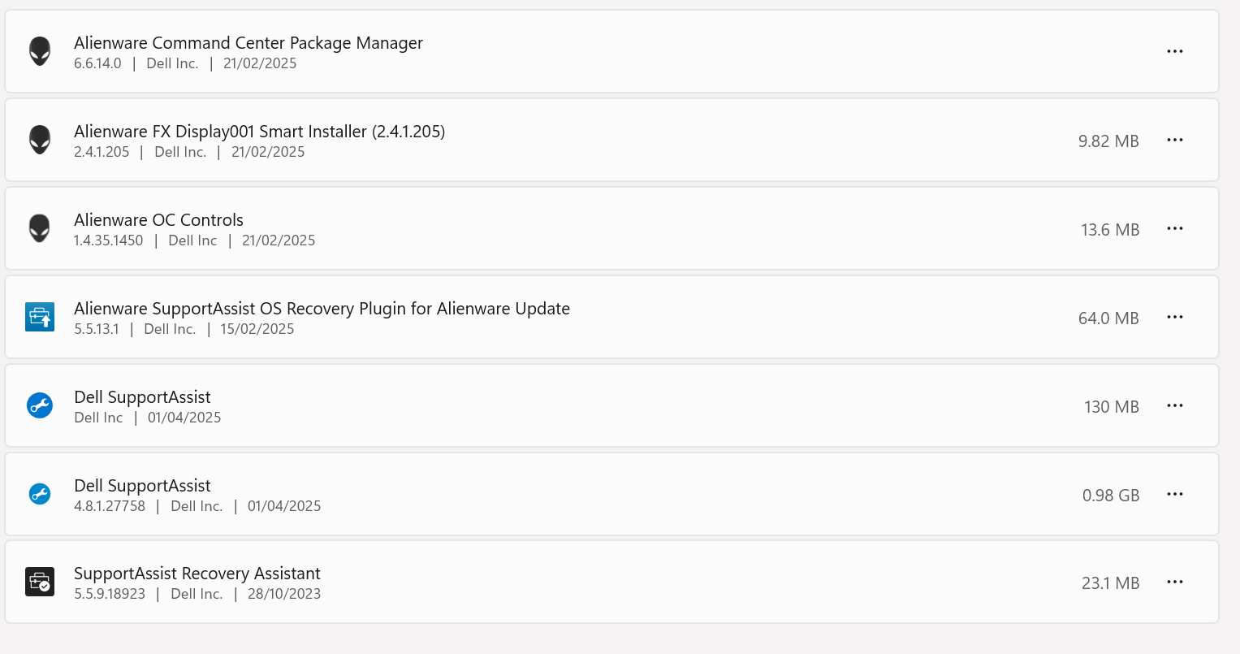1240x654 pixels.
Task: Open more options for the 130 MB Dell SupportAssist
Action: 1174,405
